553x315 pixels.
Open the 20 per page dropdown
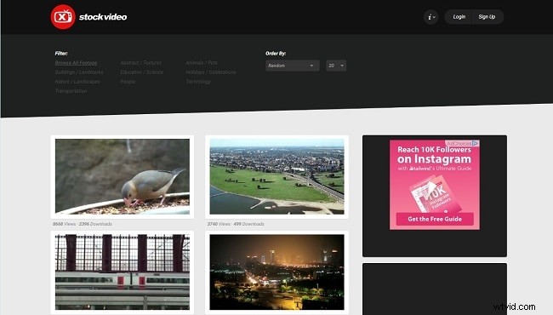[x=336, y=66]
